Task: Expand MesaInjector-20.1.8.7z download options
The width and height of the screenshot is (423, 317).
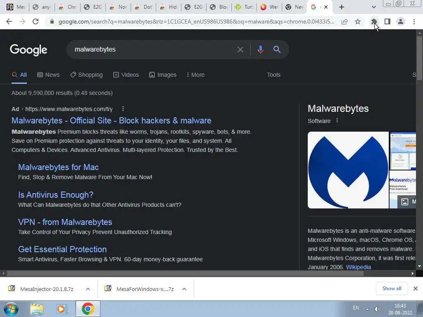Action: [x=88, y=289]
